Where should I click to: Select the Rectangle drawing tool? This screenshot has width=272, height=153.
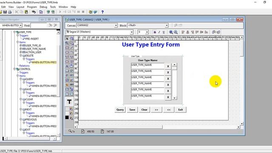pyautogui.click(x=67, y=48)
